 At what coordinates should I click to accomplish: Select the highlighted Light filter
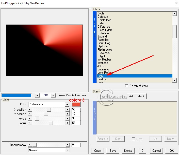[135, 76]
